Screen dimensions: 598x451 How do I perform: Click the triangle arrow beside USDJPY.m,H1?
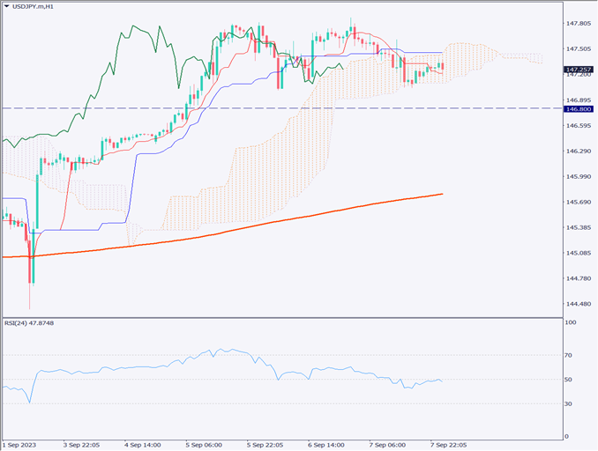click(8, 8)
